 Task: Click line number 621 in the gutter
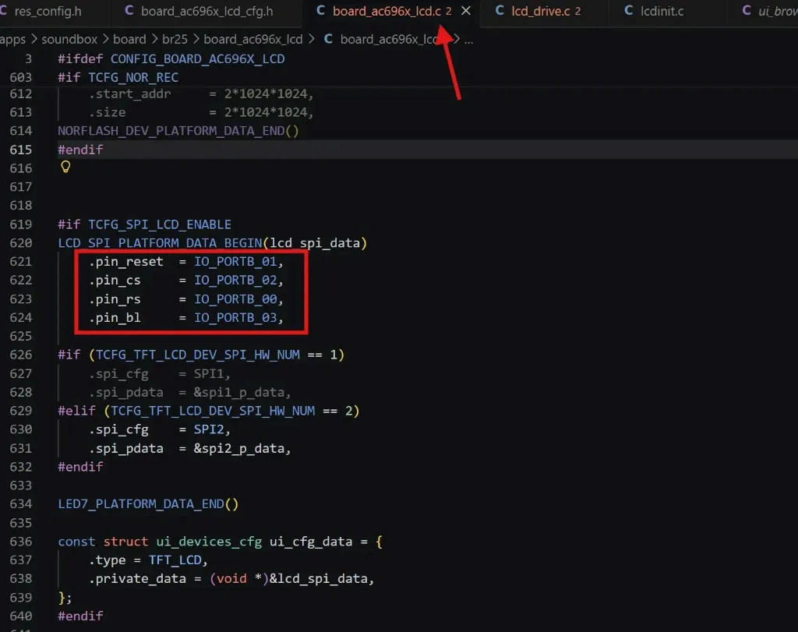point(20,262)
